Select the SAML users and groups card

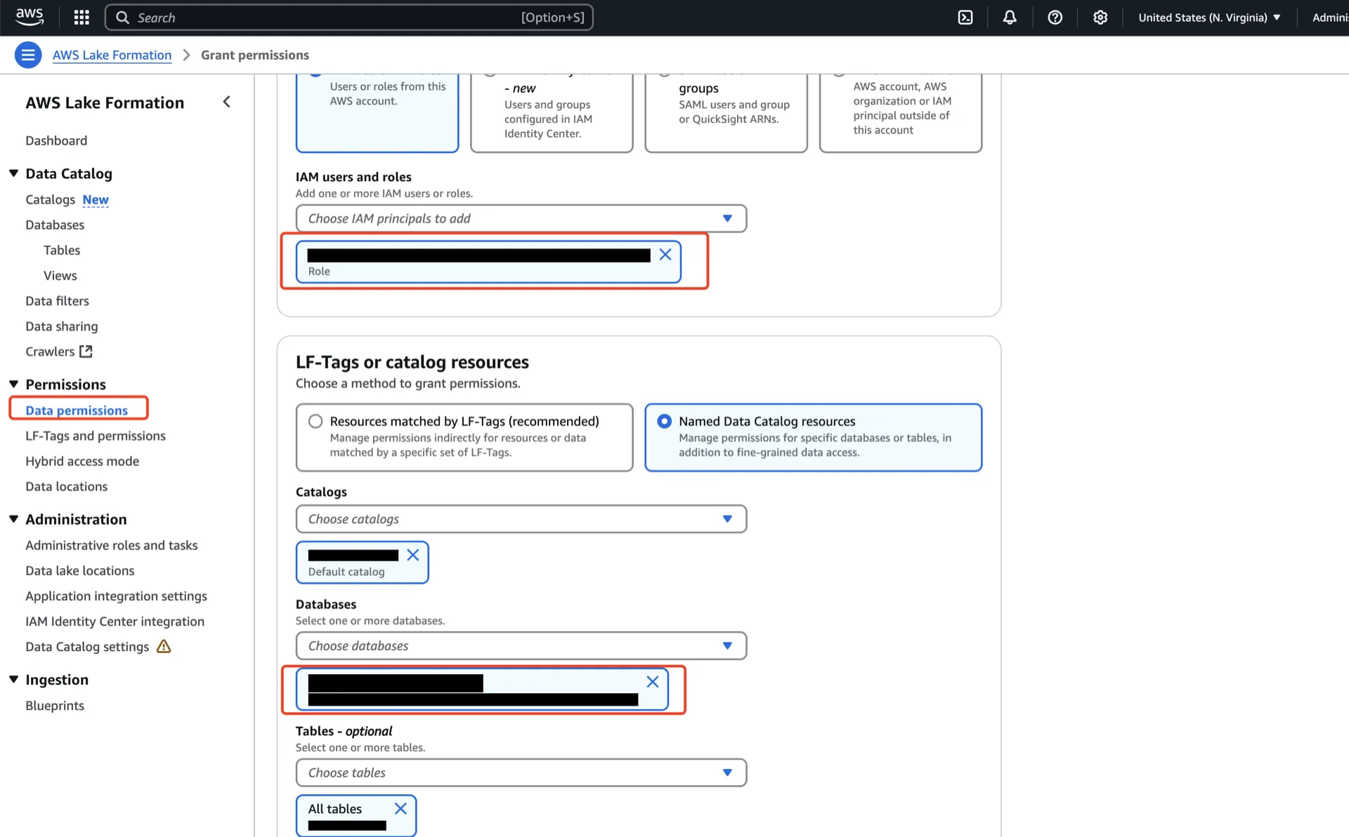726,112
